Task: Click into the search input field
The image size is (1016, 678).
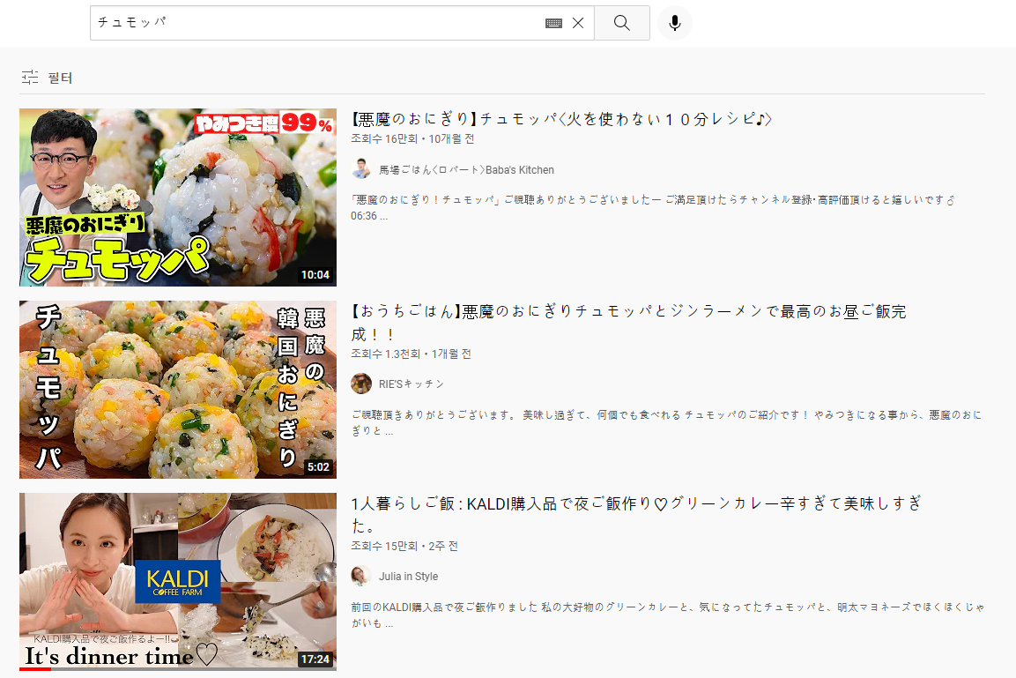Action: tap(317, 23)
